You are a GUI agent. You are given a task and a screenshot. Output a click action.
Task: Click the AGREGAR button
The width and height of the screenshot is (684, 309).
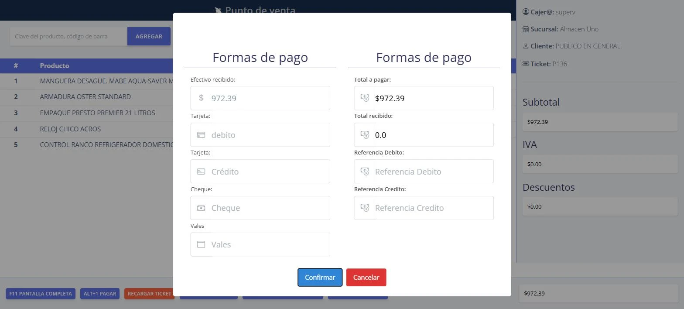(x=149, y=36)
